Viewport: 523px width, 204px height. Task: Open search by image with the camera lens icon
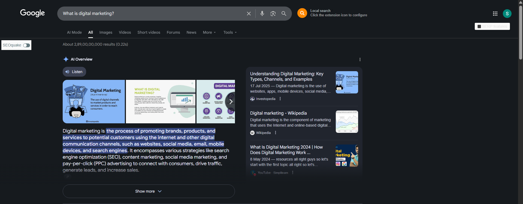(273, 14)
